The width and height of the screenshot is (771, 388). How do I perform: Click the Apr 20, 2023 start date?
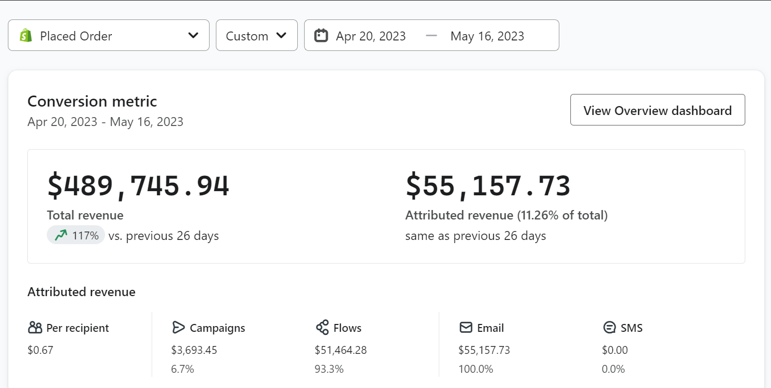click(x=371, y=36)
